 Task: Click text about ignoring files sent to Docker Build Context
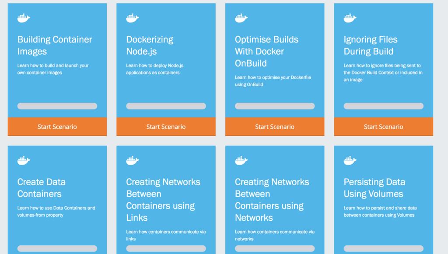[383, 73]
